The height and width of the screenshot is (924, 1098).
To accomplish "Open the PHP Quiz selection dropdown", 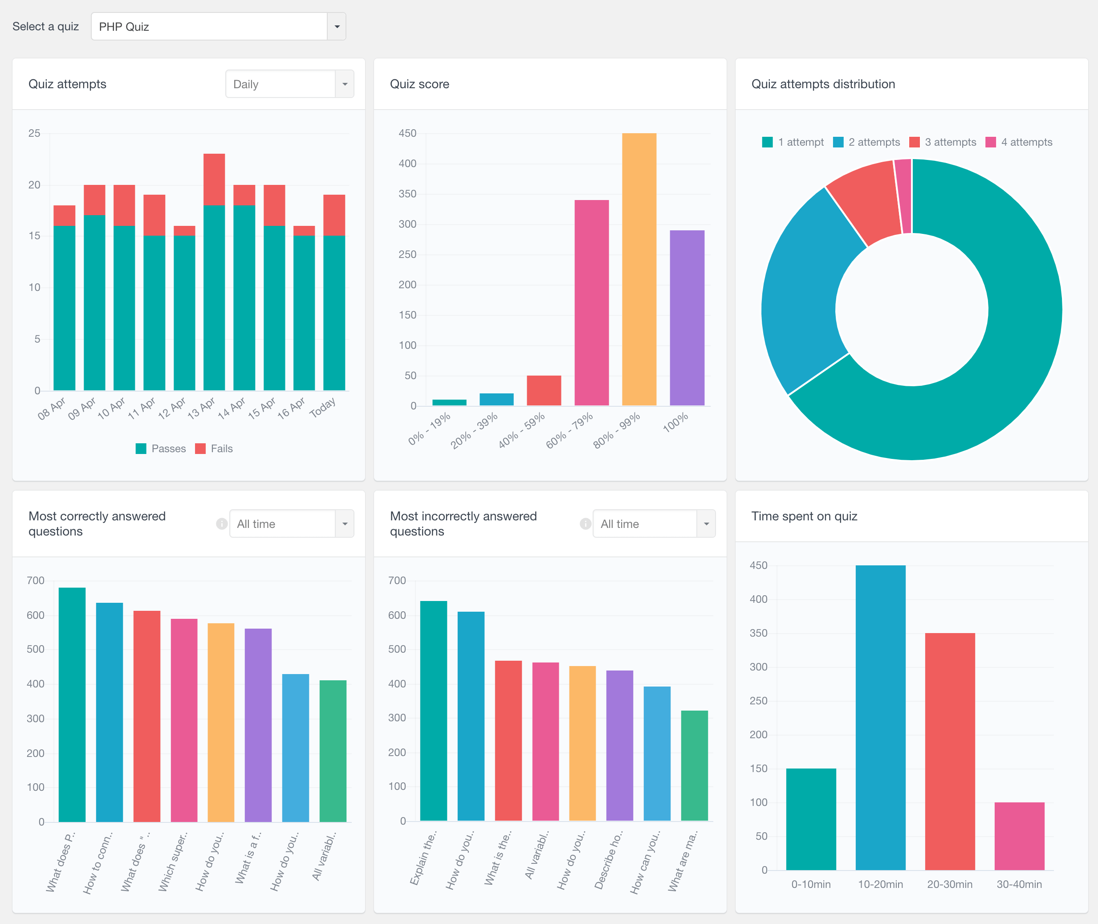I will pos(218,26).
